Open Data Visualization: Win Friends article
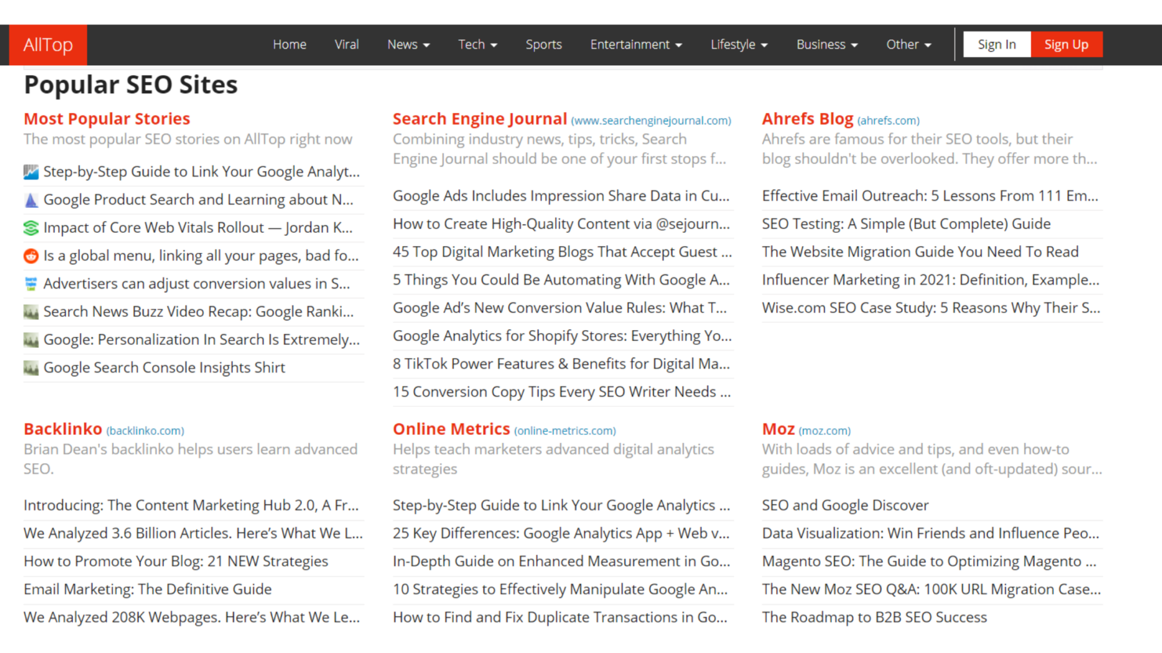Viewport: 1162px width, 653px height. coord(931,533)
